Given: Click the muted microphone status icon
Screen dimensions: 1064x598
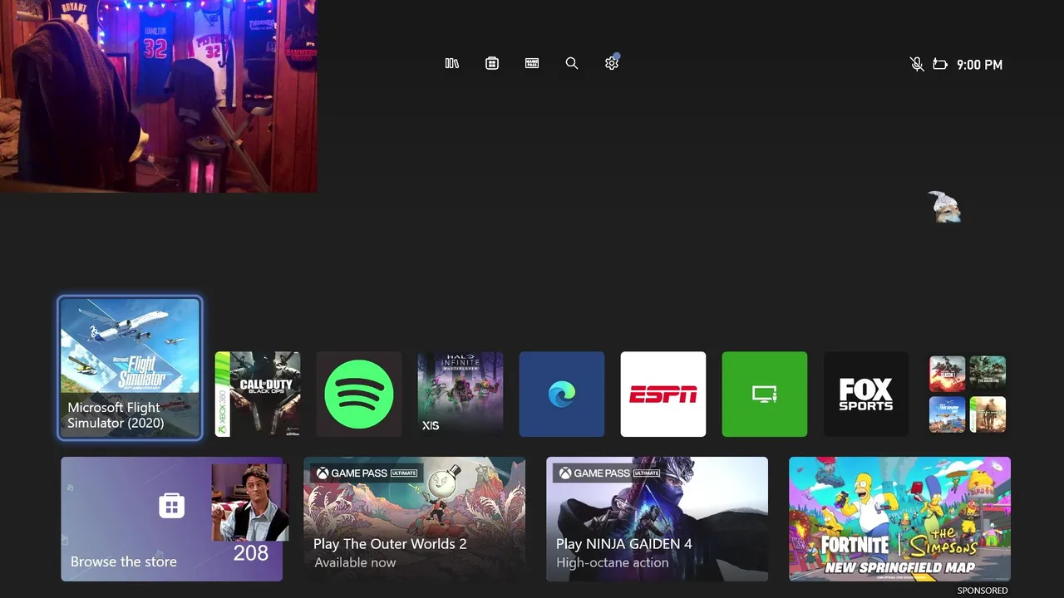Looking at the screenshot, I should 917,64.
